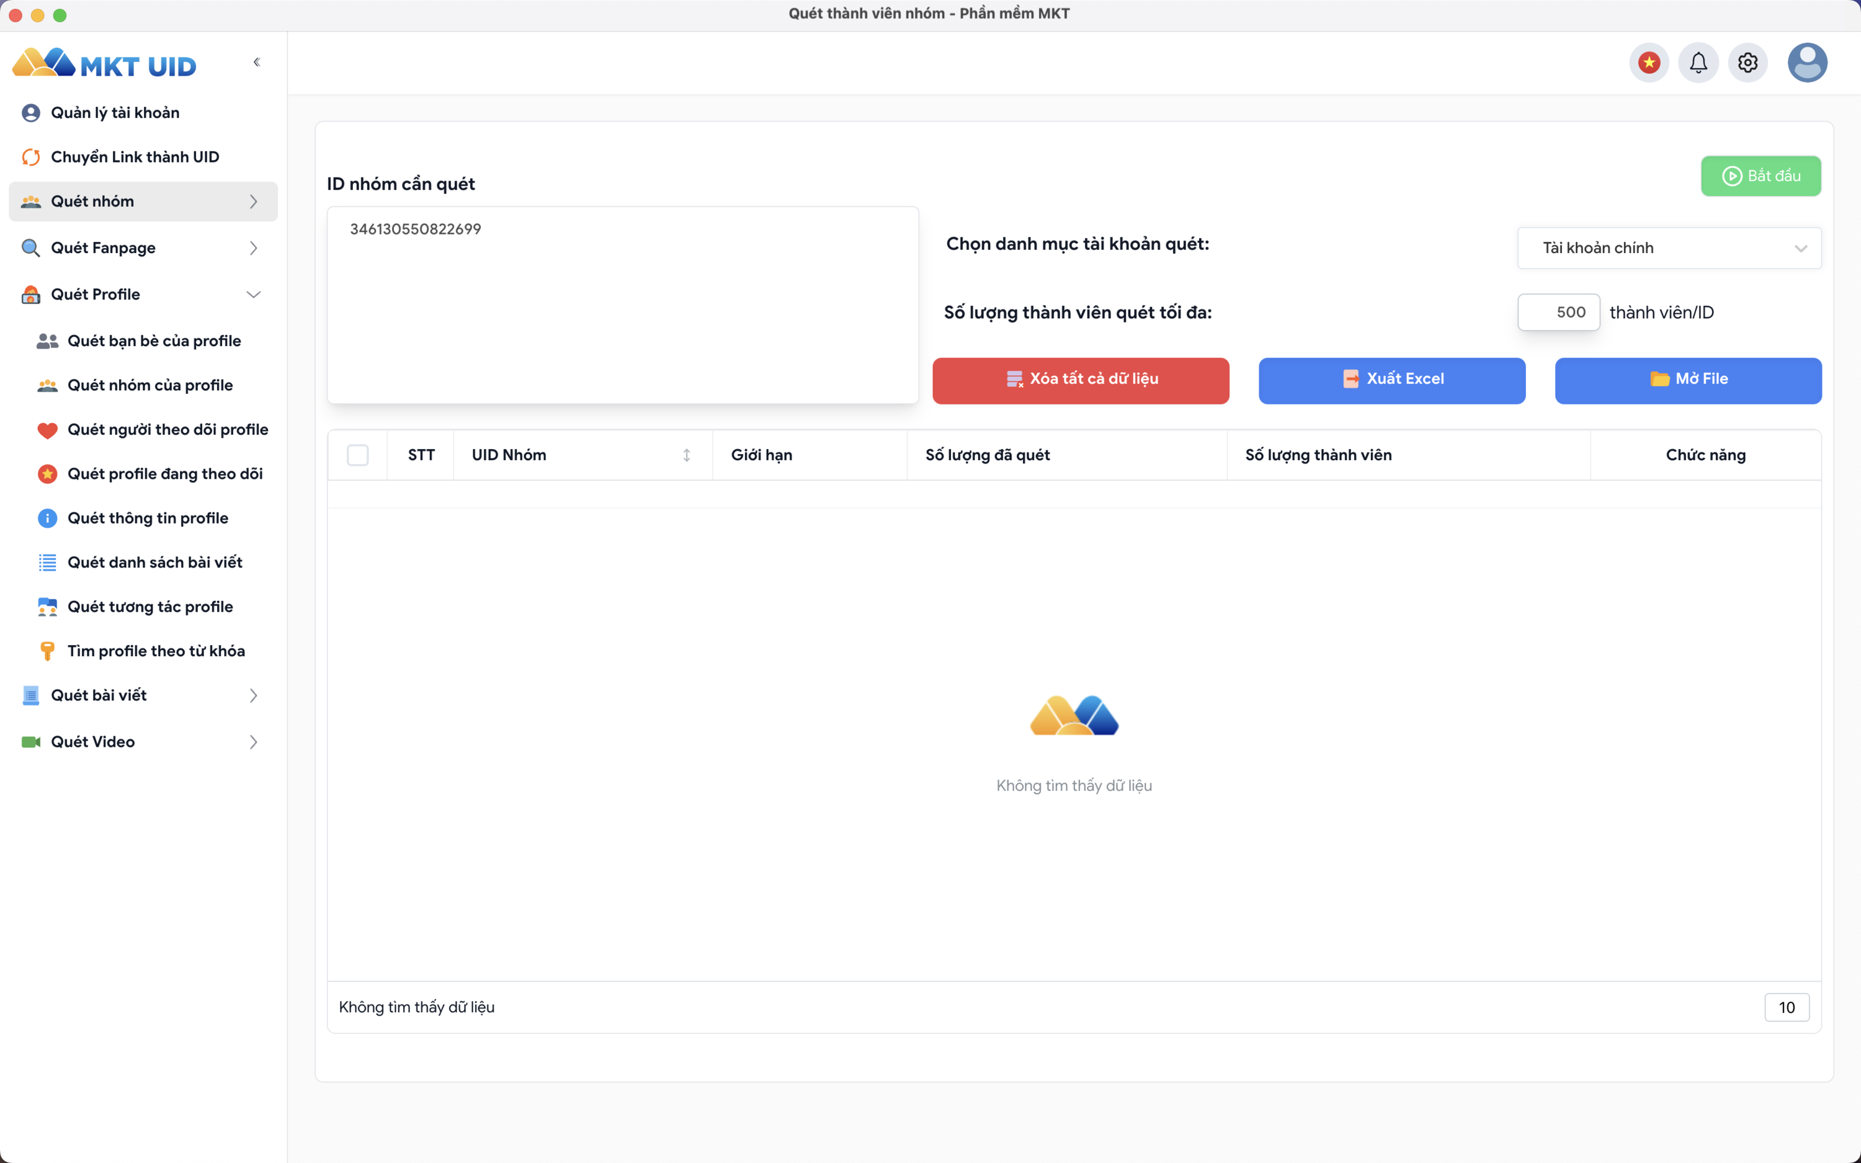
Task: Open the notifications bell icon
Action: (1698, 62)
